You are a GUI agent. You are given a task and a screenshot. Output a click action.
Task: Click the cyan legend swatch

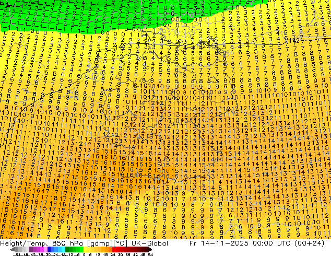(x=63, y=249)
